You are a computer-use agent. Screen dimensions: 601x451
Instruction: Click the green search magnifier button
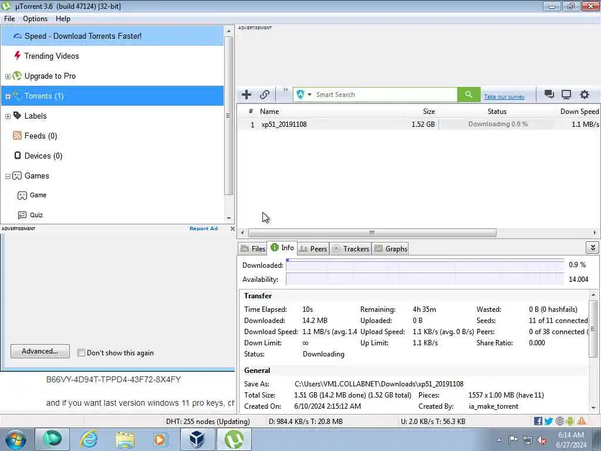[468, 95]
